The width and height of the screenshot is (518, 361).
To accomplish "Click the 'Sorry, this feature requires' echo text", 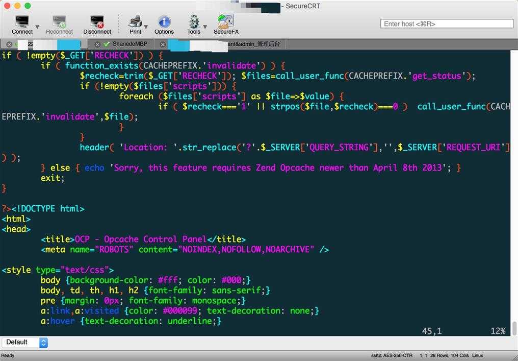I will point(182,168).
